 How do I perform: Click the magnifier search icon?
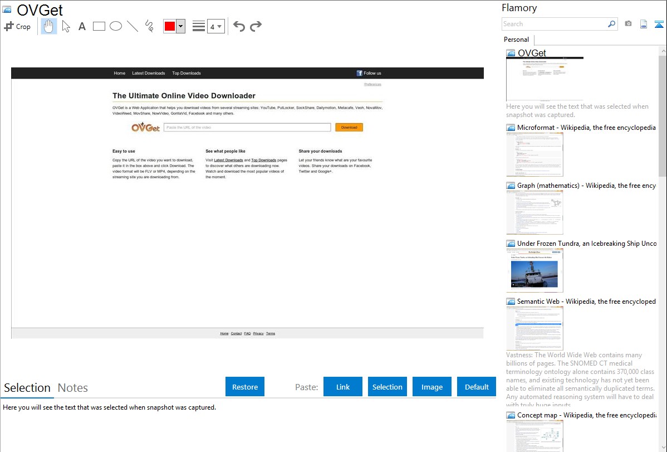point(612,24)
